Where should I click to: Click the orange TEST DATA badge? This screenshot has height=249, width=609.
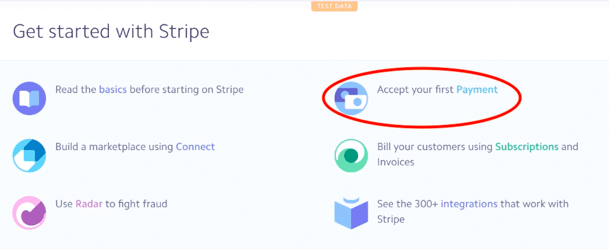pos(334,6)
